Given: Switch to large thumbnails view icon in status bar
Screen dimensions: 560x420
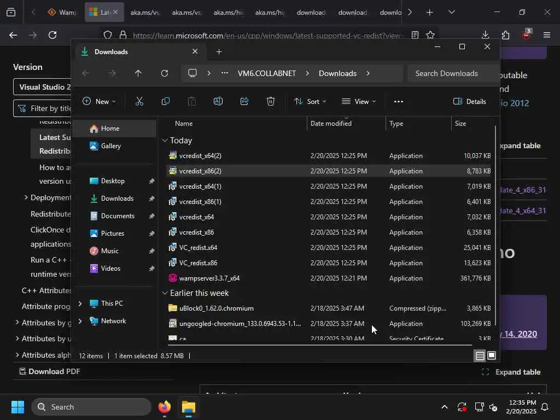Looking at the screenshot, I should tap(492, 355).
